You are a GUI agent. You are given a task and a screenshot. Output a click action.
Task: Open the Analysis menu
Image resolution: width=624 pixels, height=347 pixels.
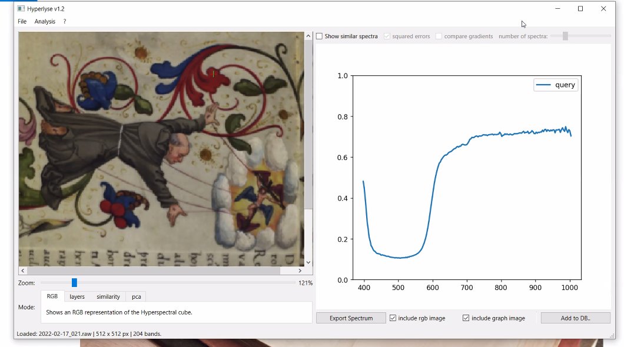pyautogui.click(x=45, y=21)
